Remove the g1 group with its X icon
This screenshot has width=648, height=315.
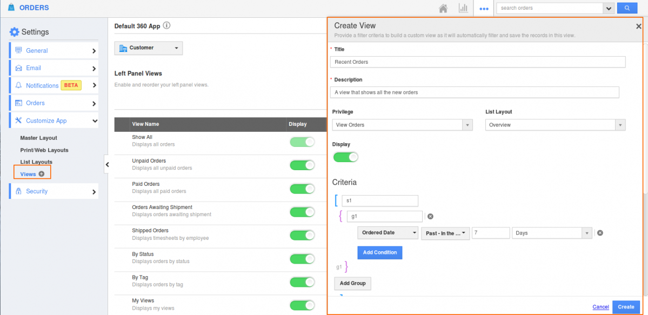click(430, 216)
